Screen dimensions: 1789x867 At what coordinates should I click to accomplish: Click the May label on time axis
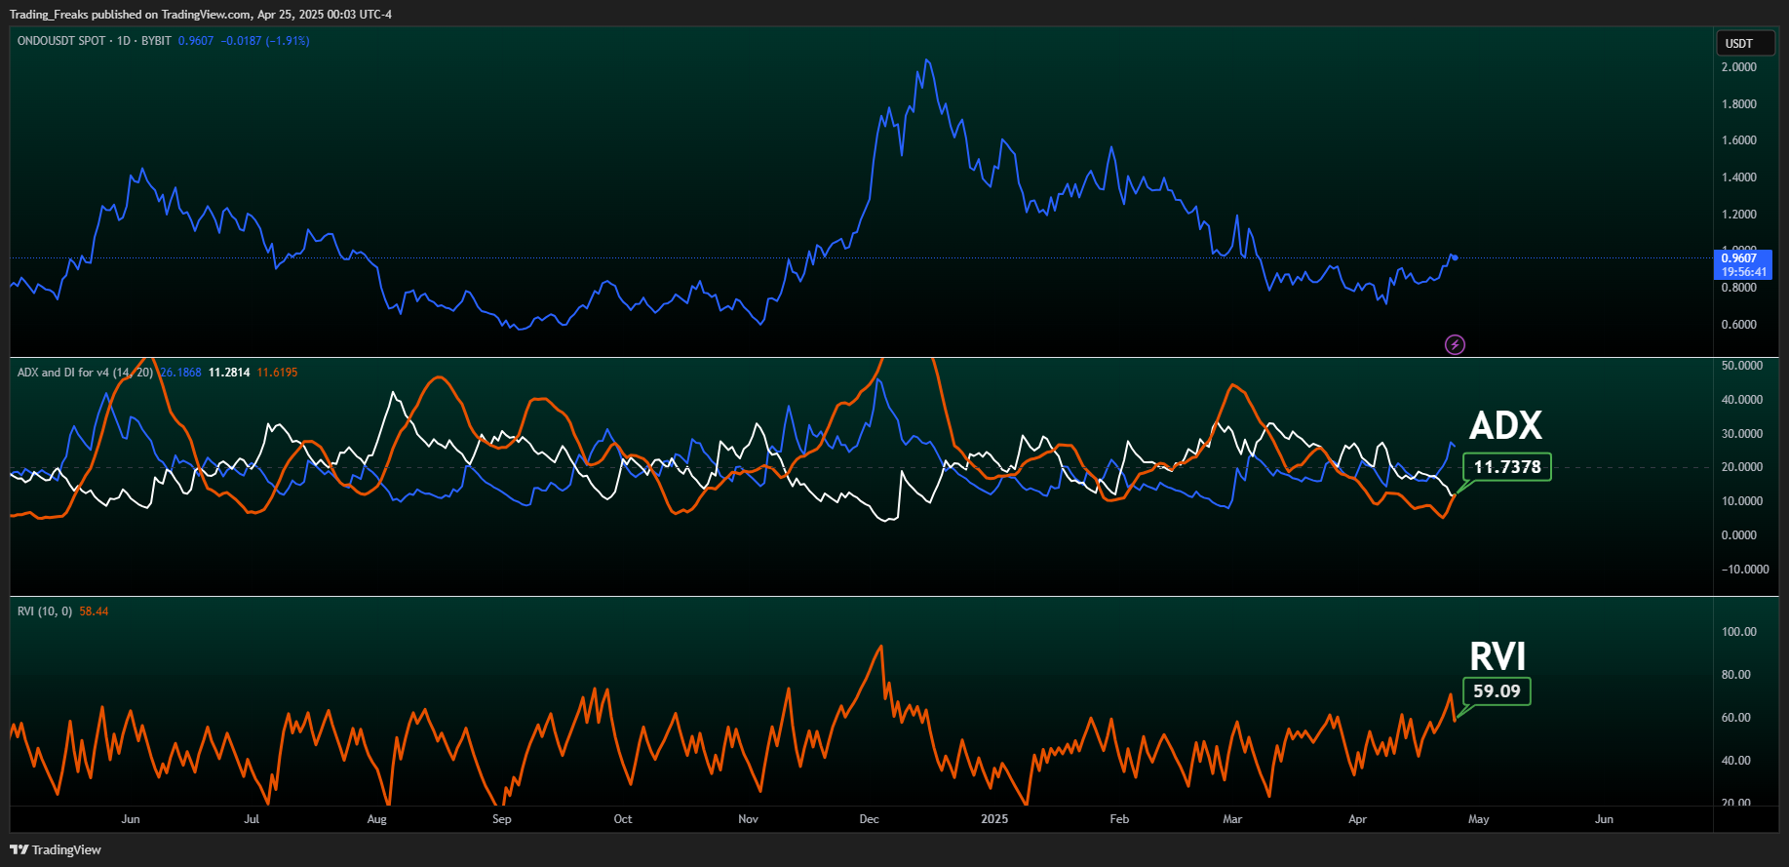[x=1478, y=819]
